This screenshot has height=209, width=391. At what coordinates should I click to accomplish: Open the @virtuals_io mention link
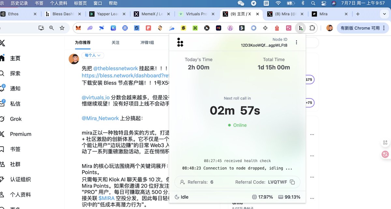(96, 97)
